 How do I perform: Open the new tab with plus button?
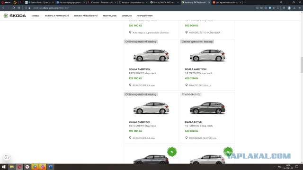(245, 2)
